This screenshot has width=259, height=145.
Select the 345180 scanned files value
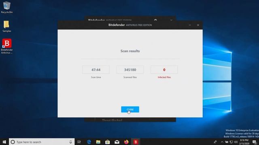(x=130, y=70)
